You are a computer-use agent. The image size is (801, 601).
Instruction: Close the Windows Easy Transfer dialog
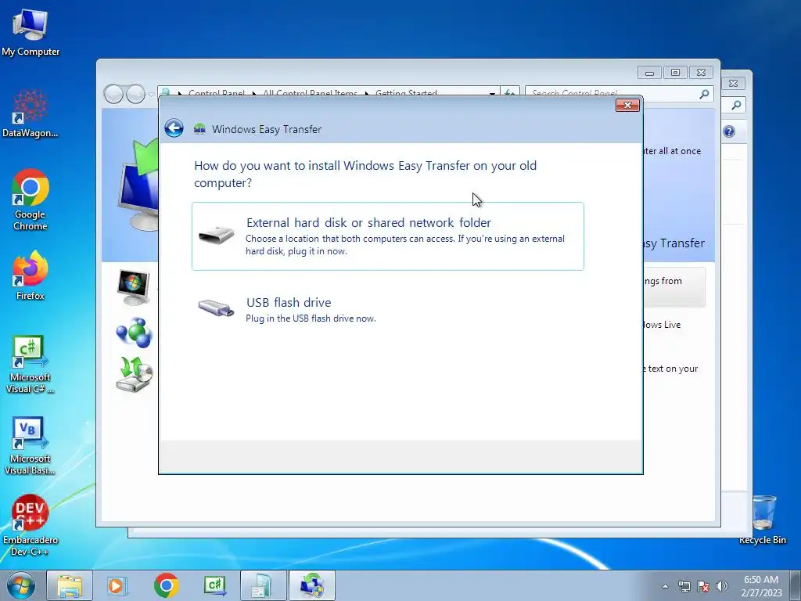click(628, 105)
